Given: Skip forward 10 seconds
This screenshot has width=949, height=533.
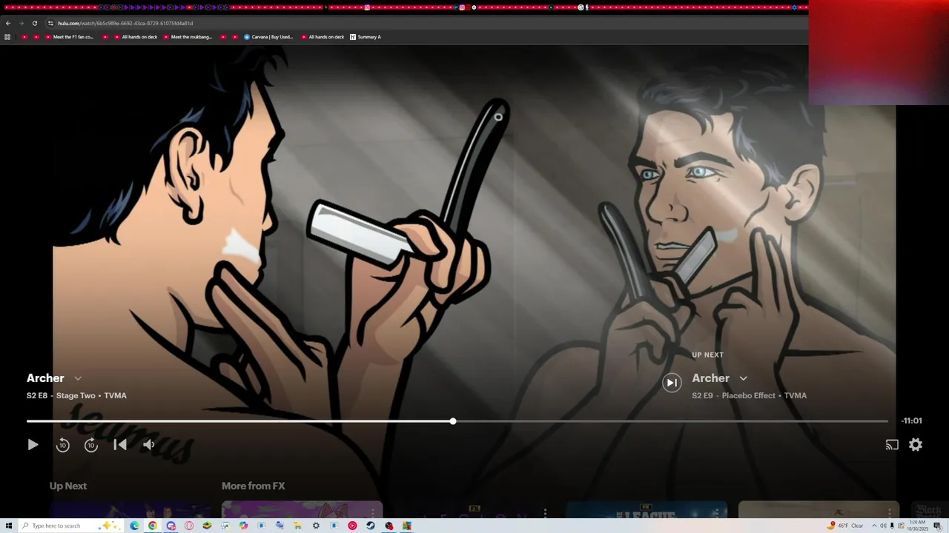Looking at the screenshot, I should (91, 445).
